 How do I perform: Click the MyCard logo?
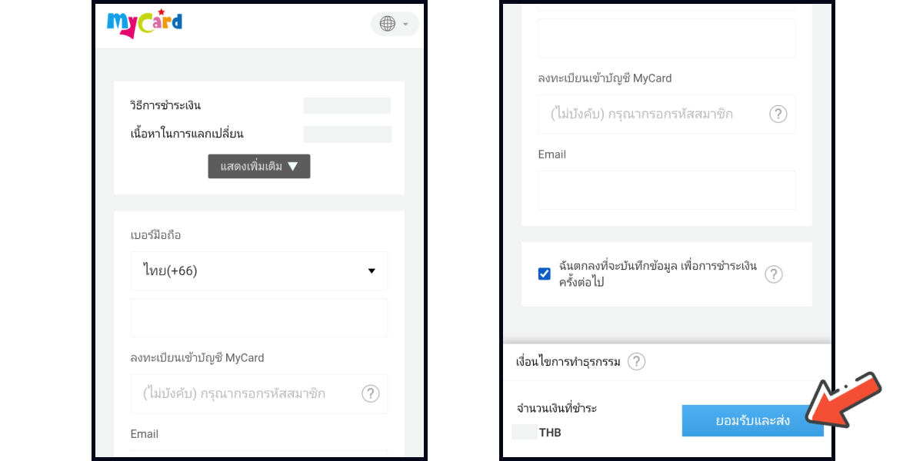click(145, 23)
